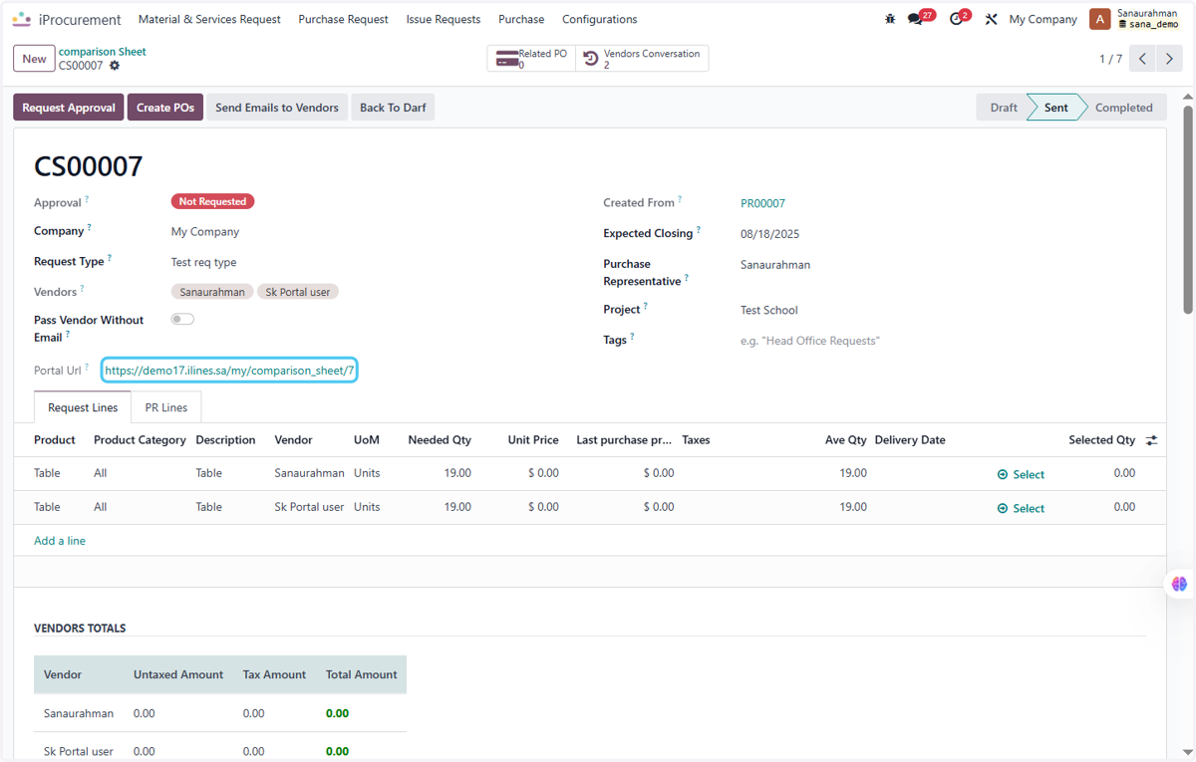Go to the previous record arrow
The width and height of the screenshot is (1196, 762).
click(1143, 59)
